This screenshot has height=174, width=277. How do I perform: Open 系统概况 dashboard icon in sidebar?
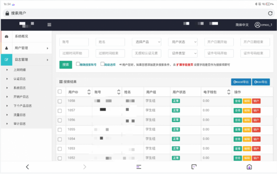[6, 37]
